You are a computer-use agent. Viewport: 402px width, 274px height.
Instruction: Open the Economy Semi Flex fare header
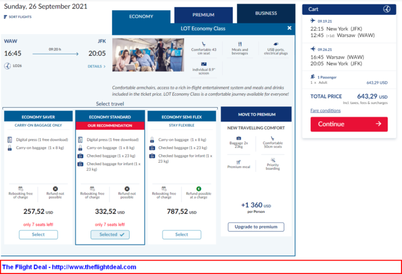[182, 117]
